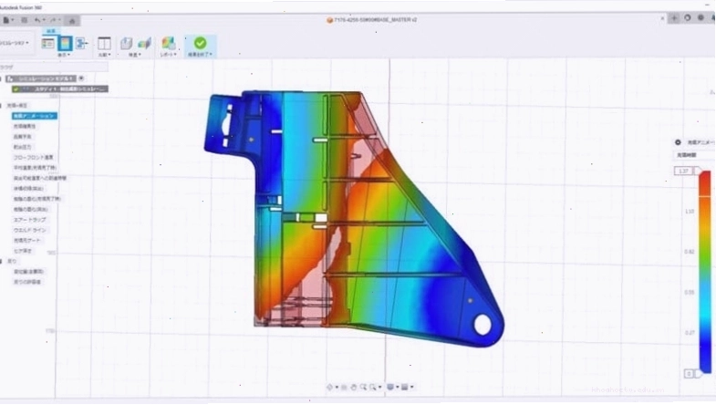
Task: Click the colorful report icon
Action: [169, 44]
